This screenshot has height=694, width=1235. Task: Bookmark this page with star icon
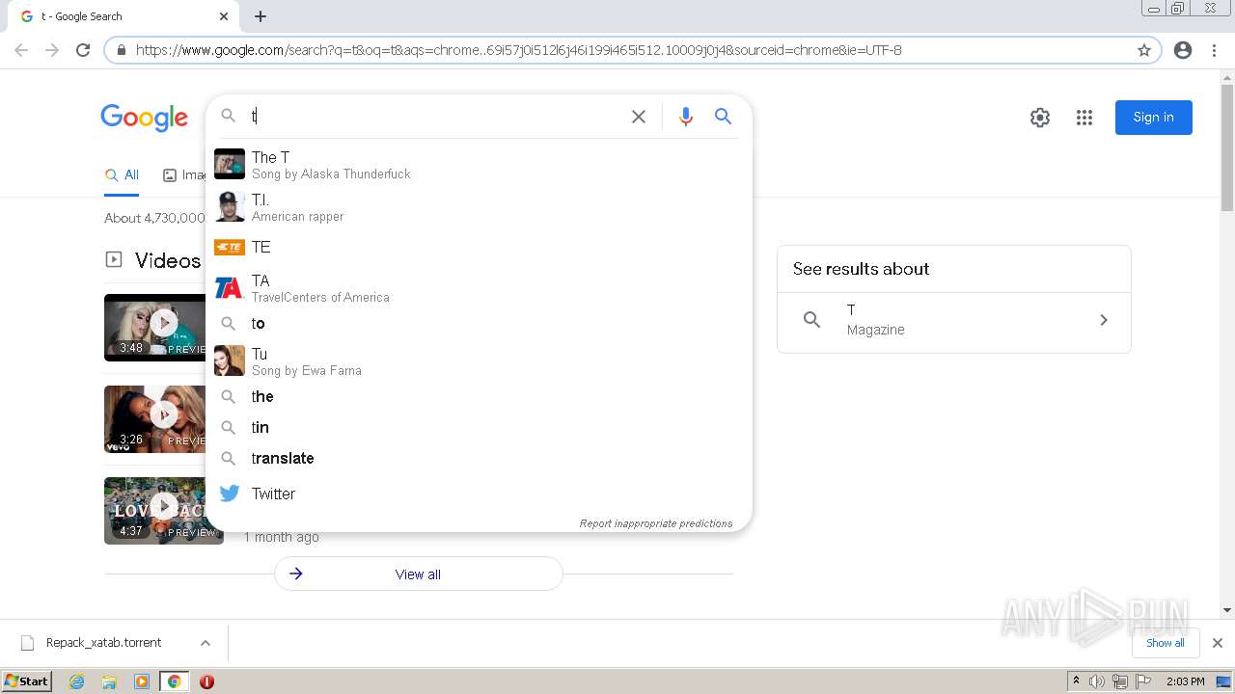[1144, 50]
